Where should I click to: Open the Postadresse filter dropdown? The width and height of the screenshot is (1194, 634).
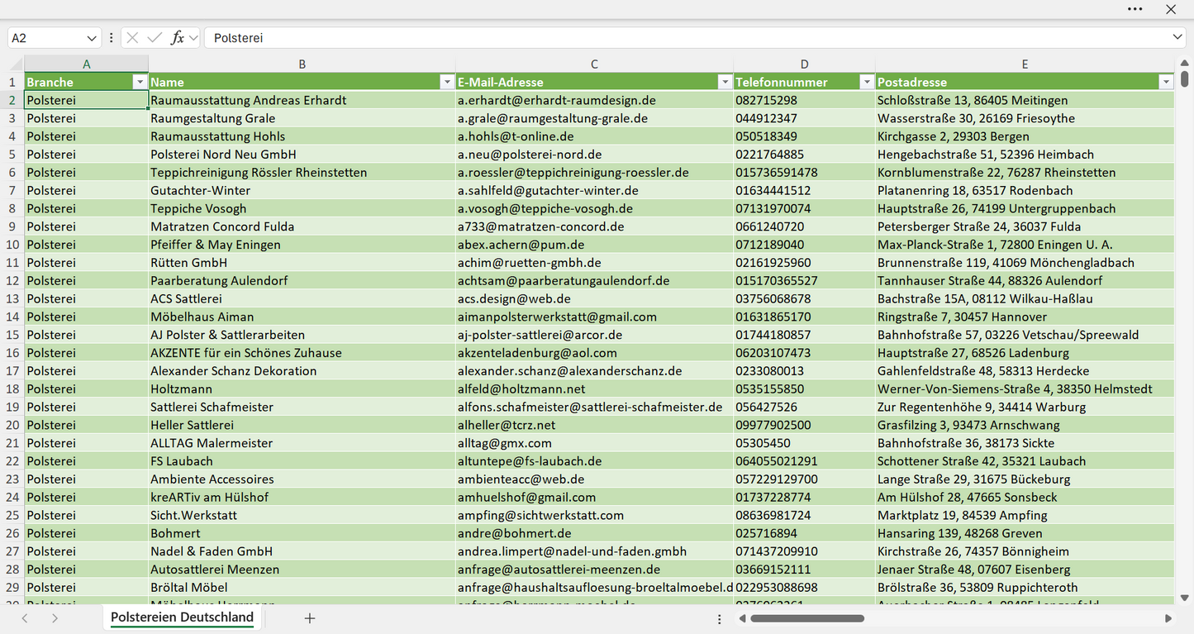pyautogui.click(x=1166, y=82)
